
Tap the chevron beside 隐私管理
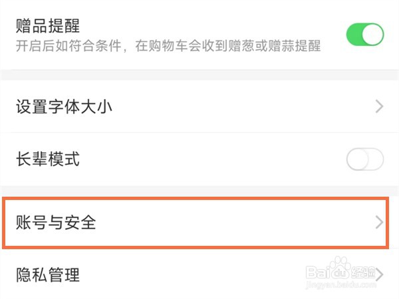coord(380,274)
